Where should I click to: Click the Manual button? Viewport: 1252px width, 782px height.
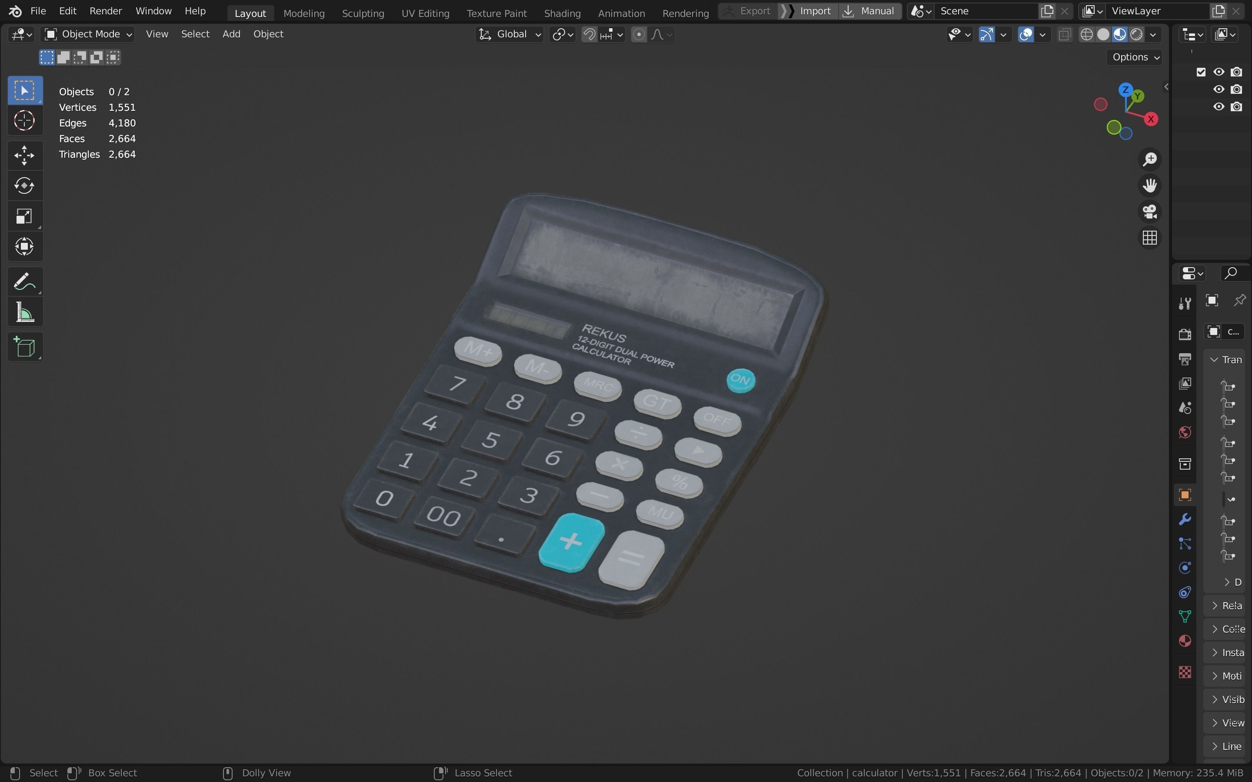(870, 11)
